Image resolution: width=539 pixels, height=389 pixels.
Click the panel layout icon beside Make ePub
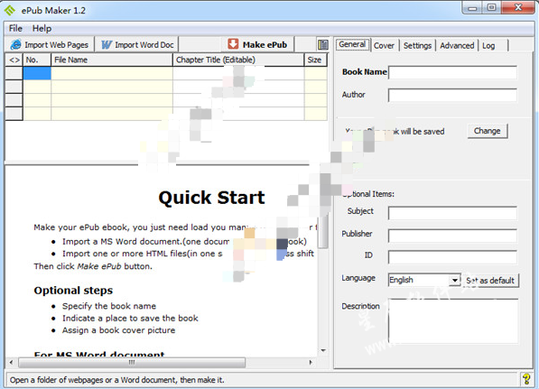tap(323, 44)
